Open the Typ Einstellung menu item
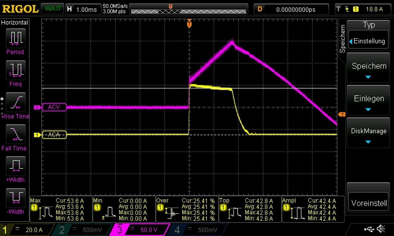This screenshot has height=236, width=394. point(369,41)
